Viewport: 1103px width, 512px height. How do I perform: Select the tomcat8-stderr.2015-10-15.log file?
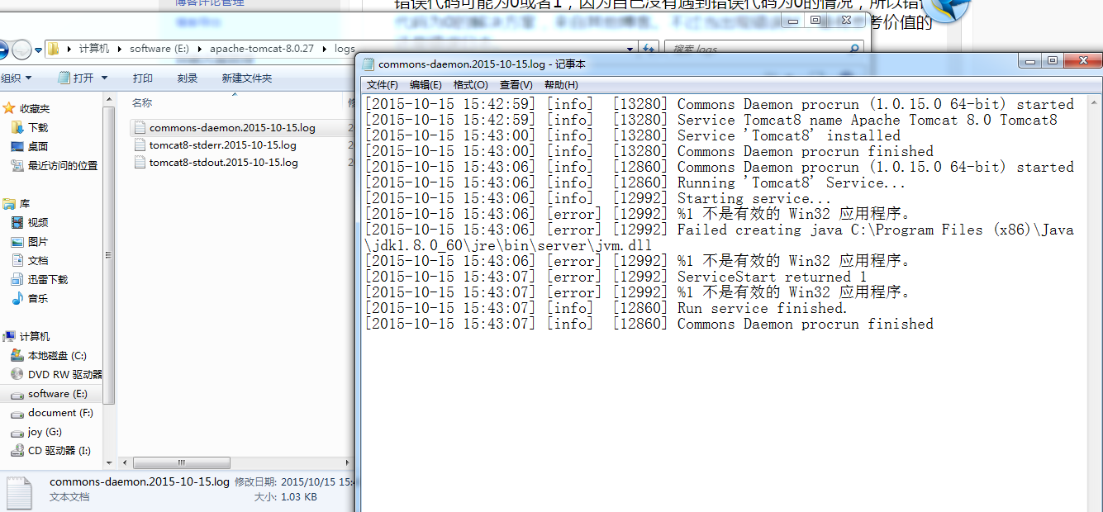(x=223, y=145)
